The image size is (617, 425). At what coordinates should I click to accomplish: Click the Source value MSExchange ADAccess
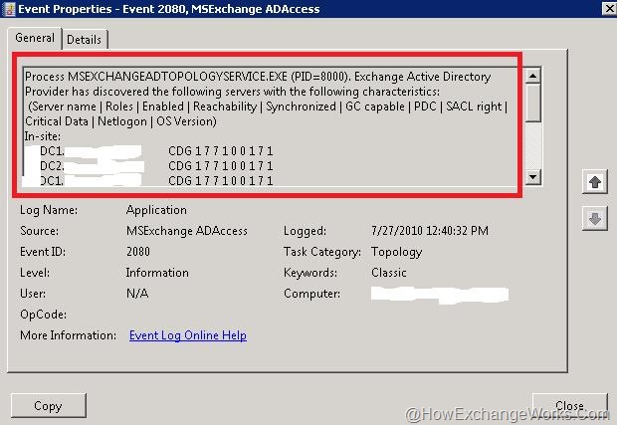coord(186,231)
